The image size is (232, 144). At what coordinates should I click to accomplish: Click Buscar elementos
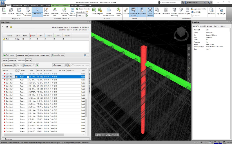(83, 9)
